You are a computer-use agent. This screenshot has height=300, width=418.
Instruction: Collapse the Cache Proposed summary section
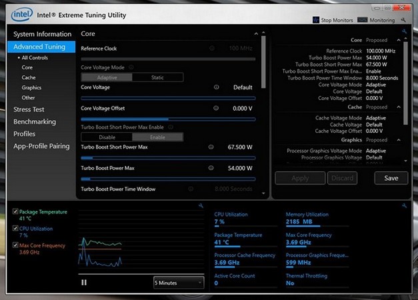pyautogui.click(x=399, y=107)
